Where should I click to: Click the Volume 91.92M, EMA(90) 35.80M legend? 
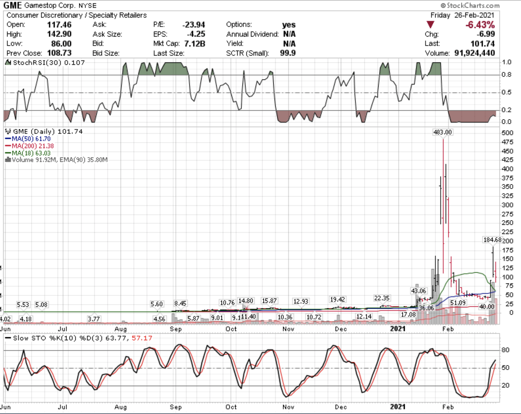tap(60, 160)
